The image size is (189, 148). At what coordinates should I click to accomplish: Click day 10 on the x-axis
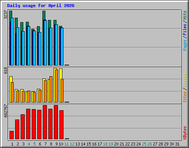click(x=61, y=144)
